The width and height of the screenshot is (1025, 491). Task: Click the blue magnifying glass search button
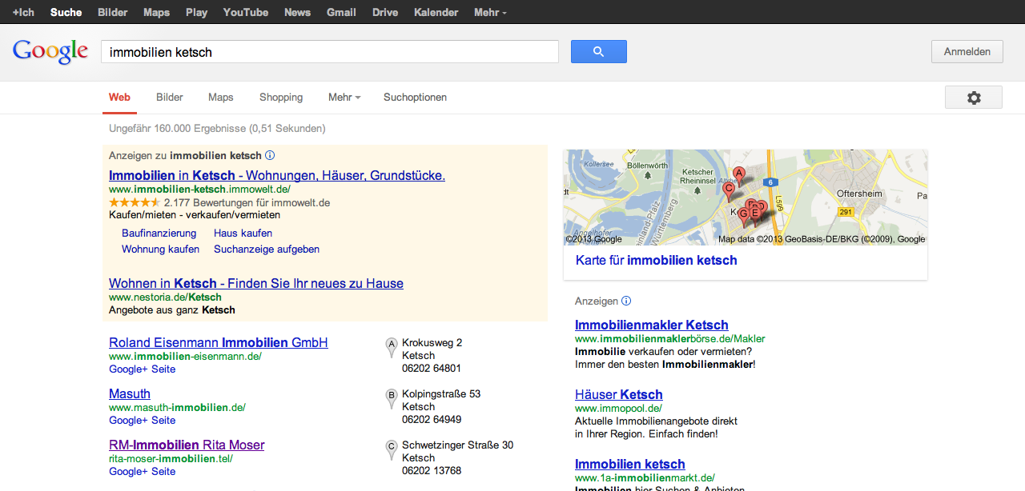pos(598,52)
